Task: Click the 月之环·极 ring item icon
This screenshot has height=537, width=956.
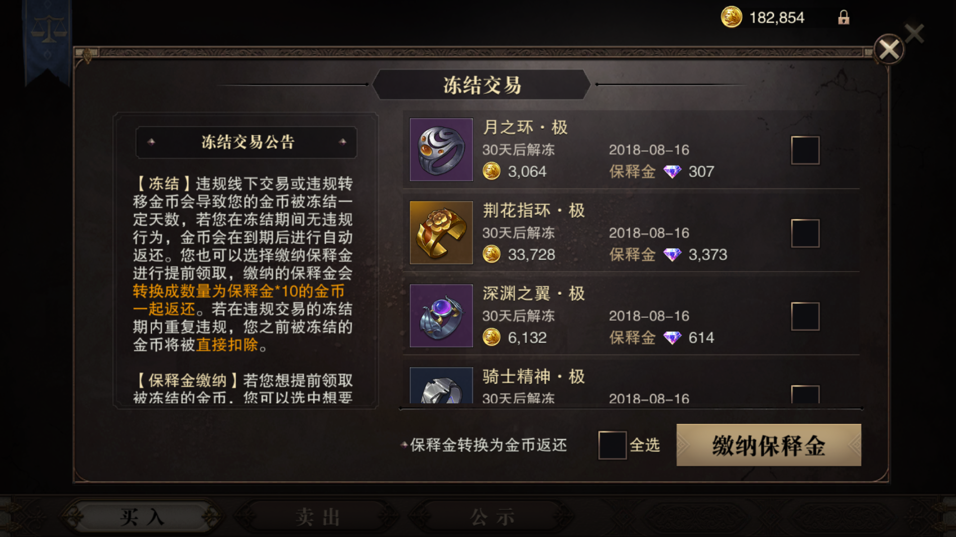Action: [x=441, y=150]
